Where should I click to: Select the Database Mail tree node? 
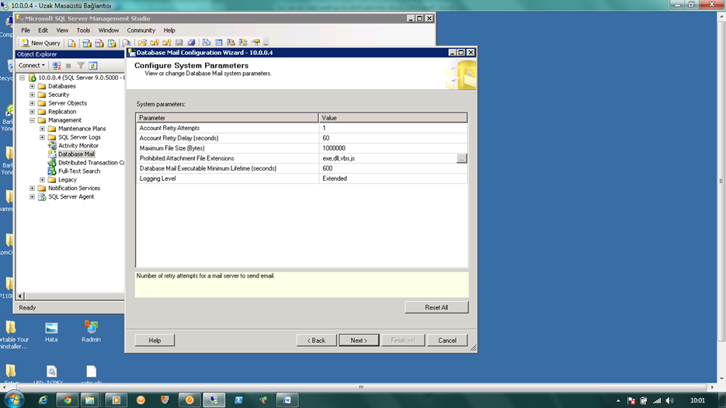(76, 154)
